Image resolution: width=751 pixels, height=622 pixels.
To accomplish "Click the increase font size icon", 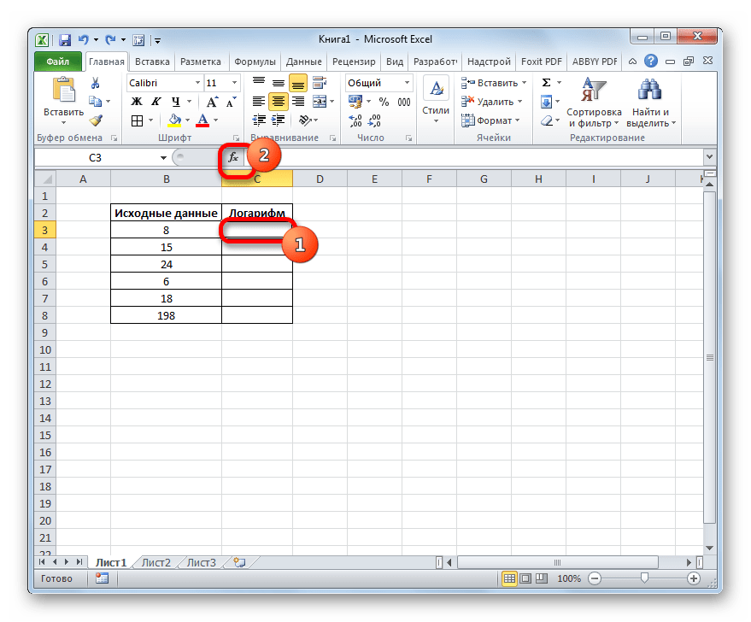I will 212,102.
